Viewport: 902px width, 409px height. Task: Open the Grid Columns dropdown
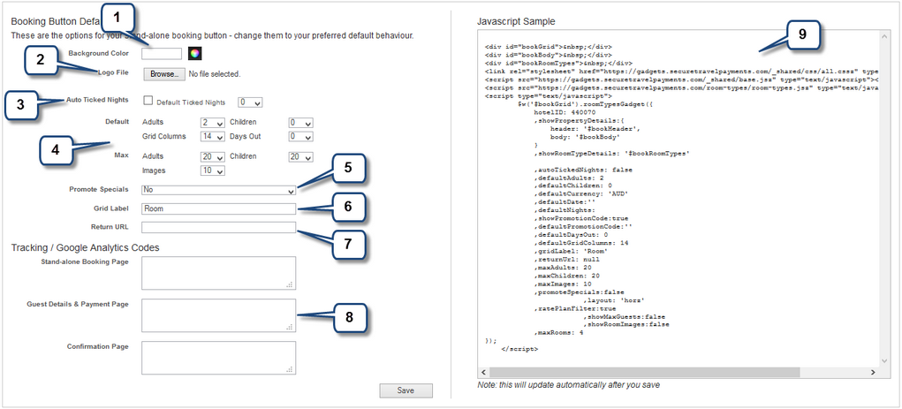(x=212, y=137)
